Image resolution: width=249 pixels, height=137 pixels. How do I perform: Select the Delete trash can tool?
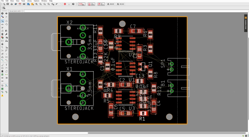point(2,34)
